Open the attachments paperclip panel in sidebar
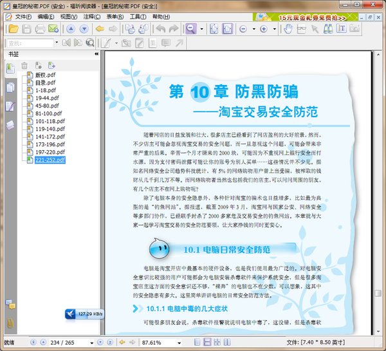This screenshot has width=386, height=351. pos(10,323)
